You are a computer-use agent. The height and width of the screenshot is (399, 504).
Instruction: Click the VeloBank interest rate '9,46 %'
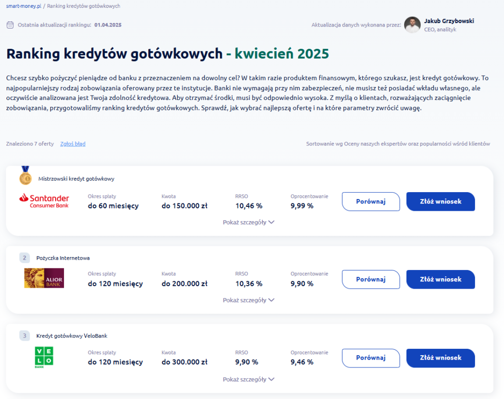[302, 362]
